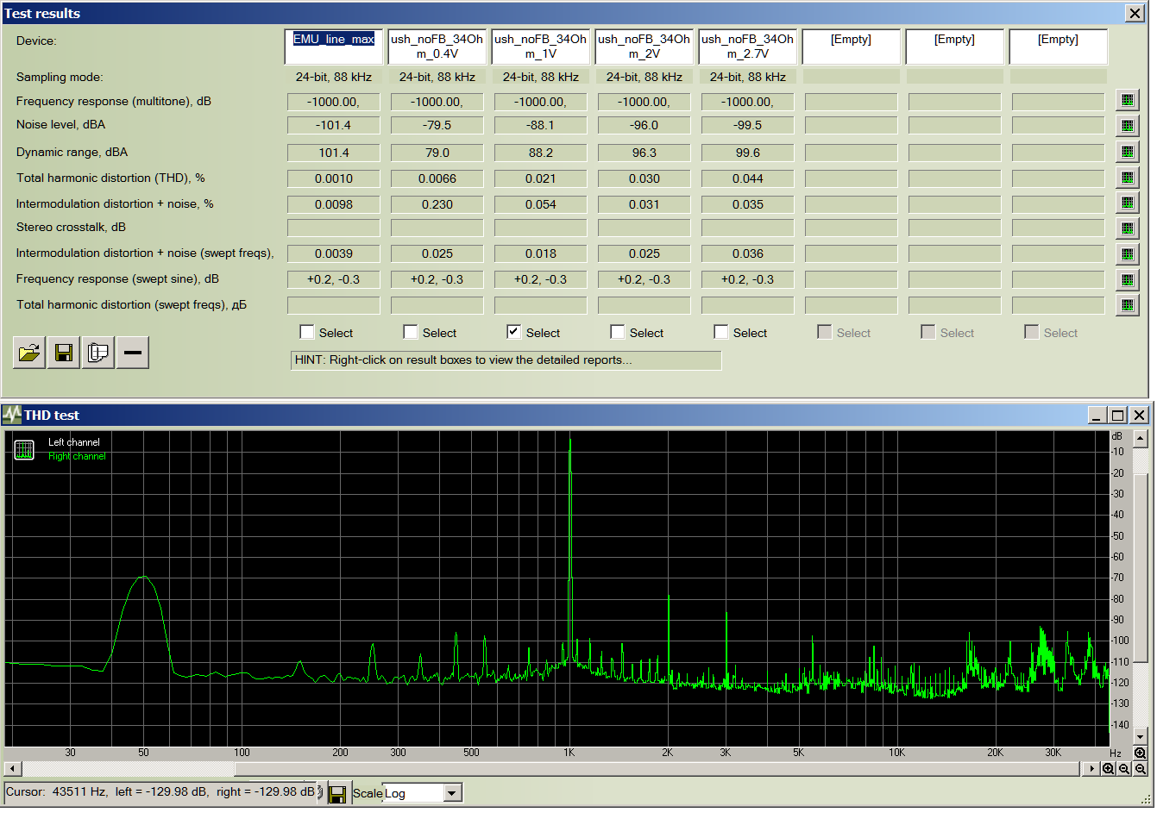This screenshot has height=819, width=1157.
Task: Open graph for the Noise level row
Action: [x=1127, y=126]
